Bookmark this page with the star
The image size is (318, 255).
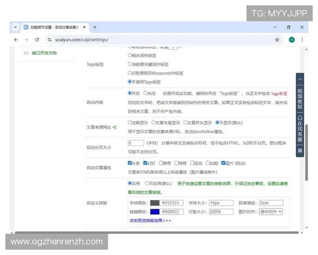pyautogui.click(x=277, y=40)
